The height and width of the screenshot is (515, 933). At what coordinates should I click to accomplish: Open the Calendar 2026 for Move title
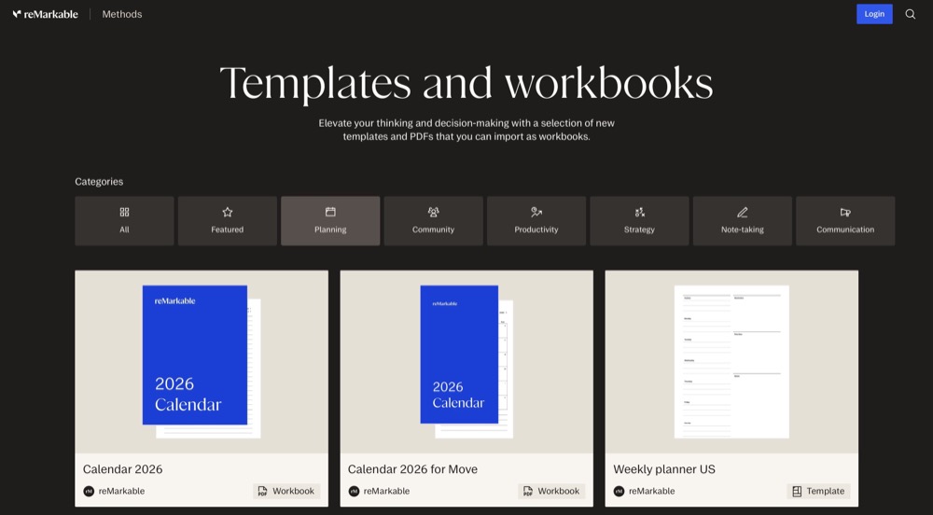412,469
